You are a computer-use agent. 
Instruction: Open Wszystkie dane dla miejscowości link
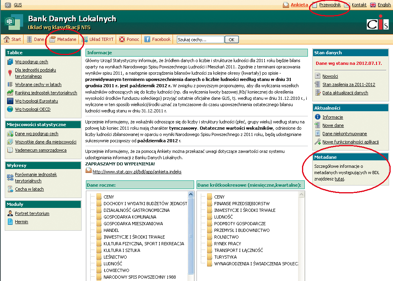[x=45, y=142]
